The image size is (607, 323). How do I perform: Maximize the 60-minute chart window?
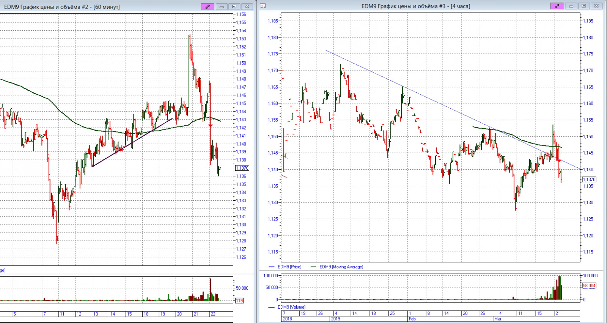234,6
